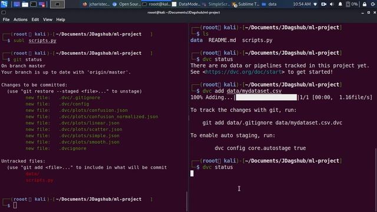Switch to the Open Sour... Chromium window
377x212 pixels.
(x=127, y=4)
